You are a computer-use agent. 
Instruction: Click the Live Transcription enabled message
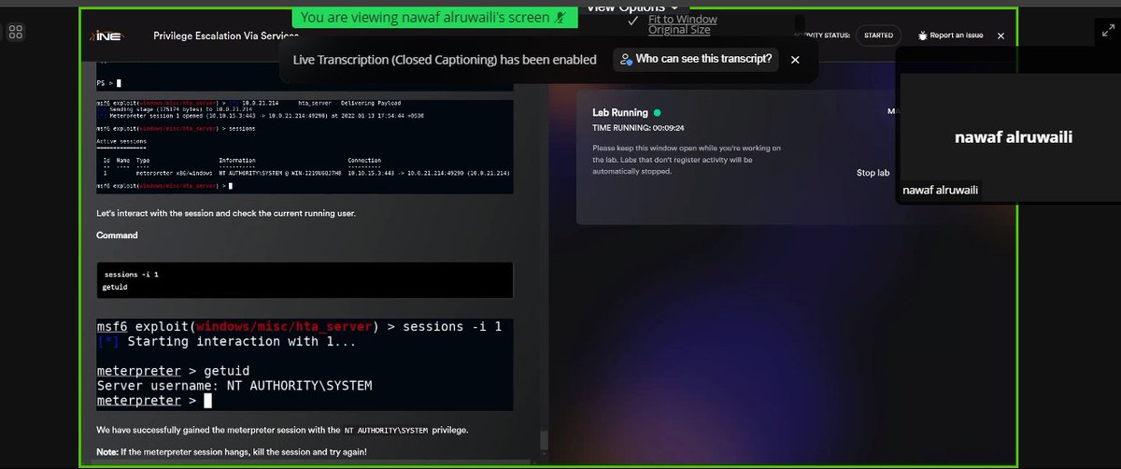pyautogui.click(x=445, y=60)
